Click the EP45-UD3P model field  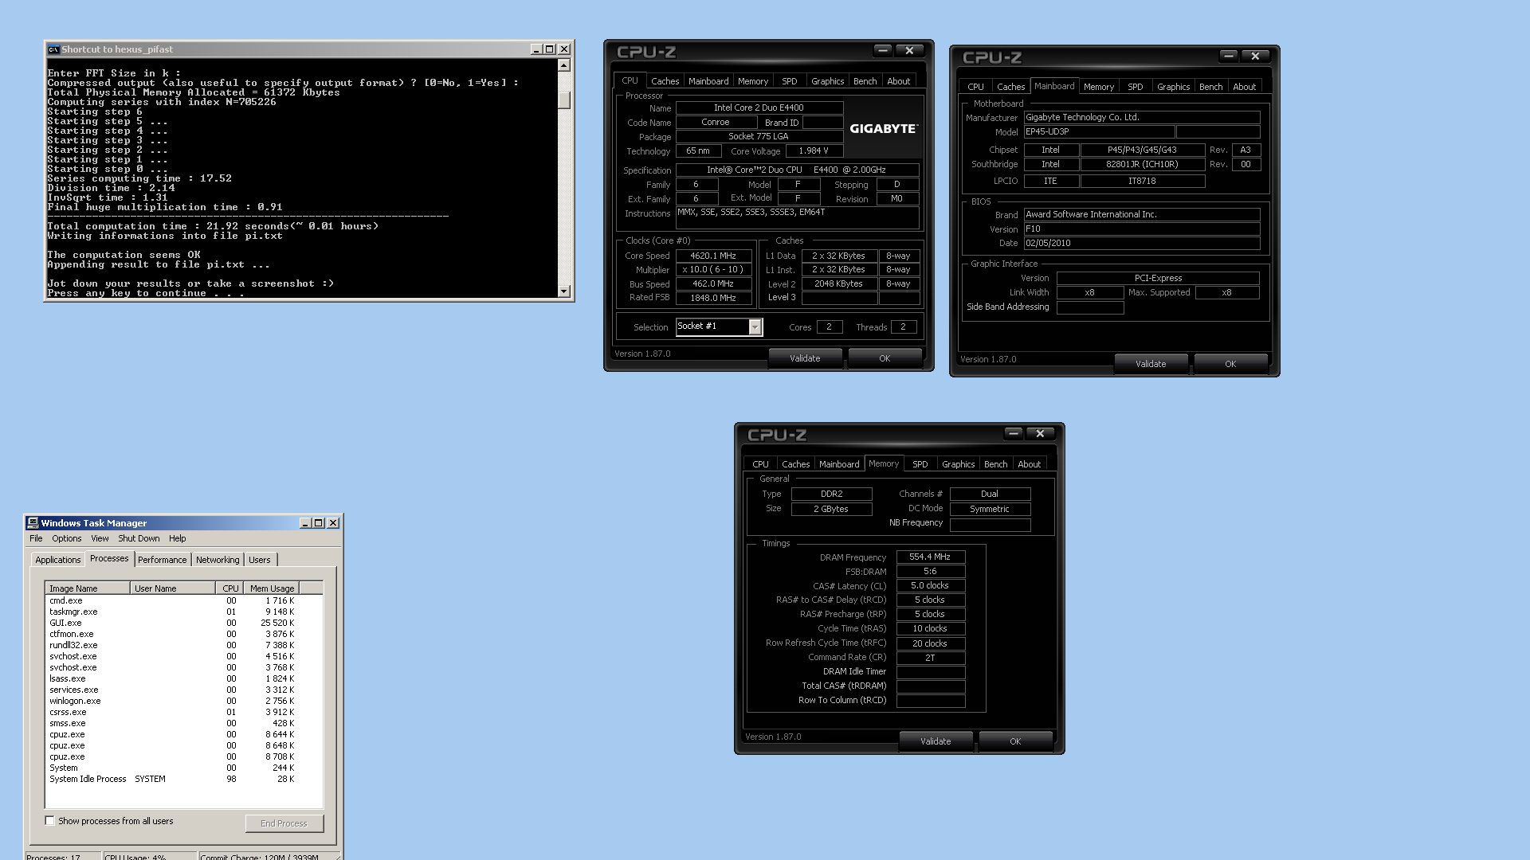[1099, 132]
